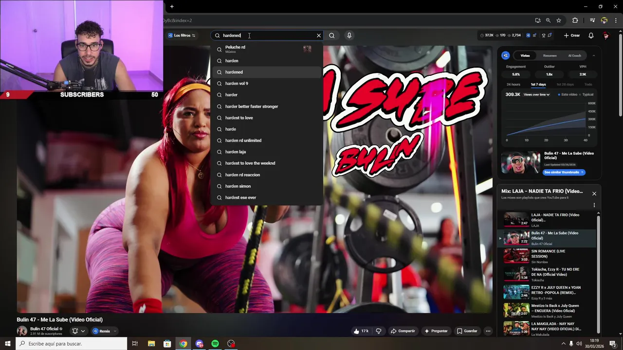This screenshot has height=350, width=623.
Task: Play Tokischa TU NO ERE DE NA in playlist
Action: point(548,275)
